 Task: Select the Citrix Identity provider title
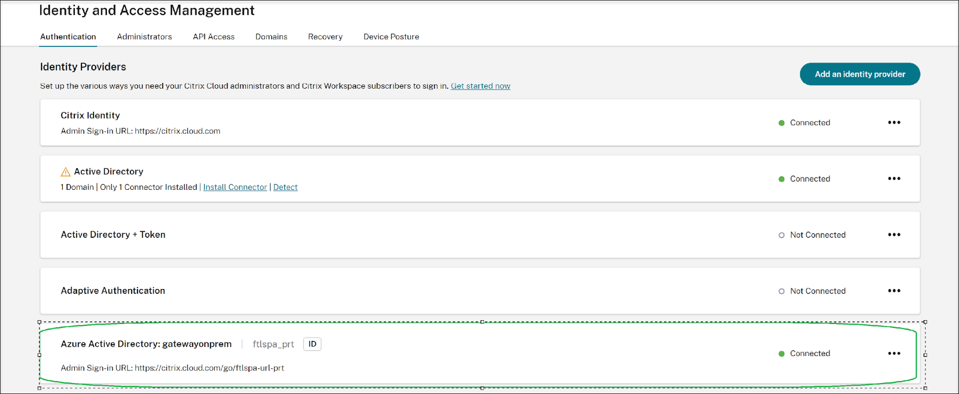coord(90,116)
